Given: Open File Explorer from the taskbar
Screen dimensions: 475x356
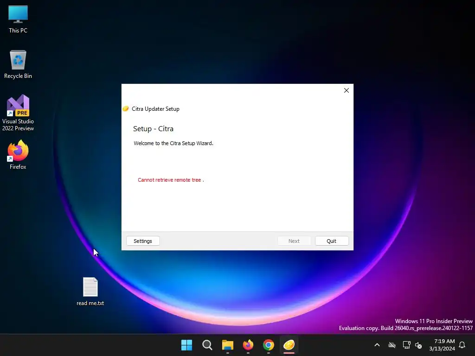Looking at the screenshot, I should 227,345.
